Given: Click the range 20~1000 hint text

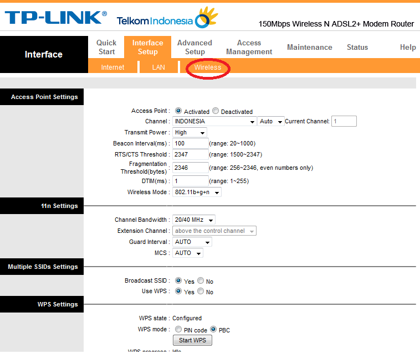Looking at the screenshot, I should [232, 144].
